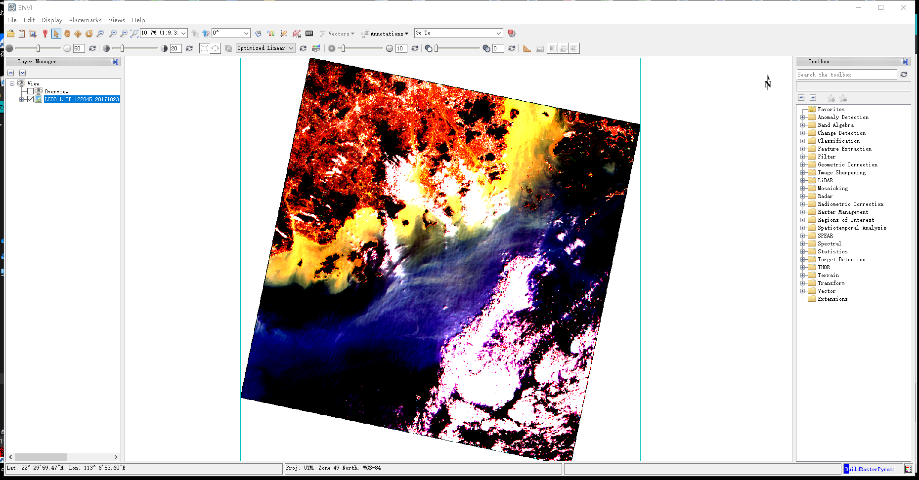
Task: Open the Optimized Linear stretch dropdown
Action: pyautogui.click(x=265, y=48)
